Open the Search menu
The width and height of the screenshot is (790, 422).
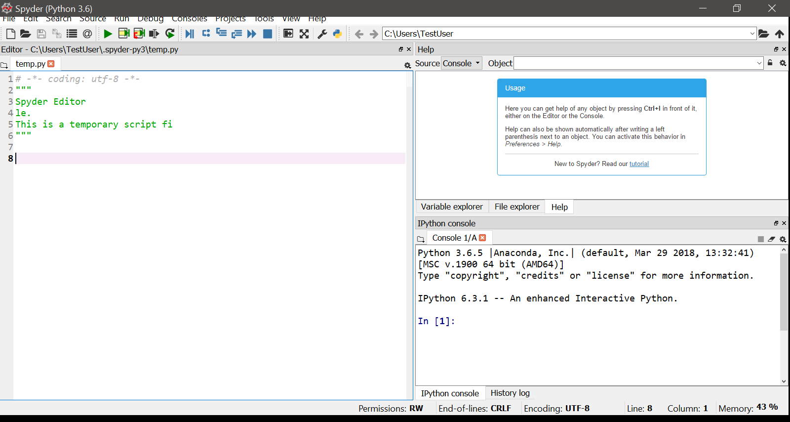(x=59, y=19)
